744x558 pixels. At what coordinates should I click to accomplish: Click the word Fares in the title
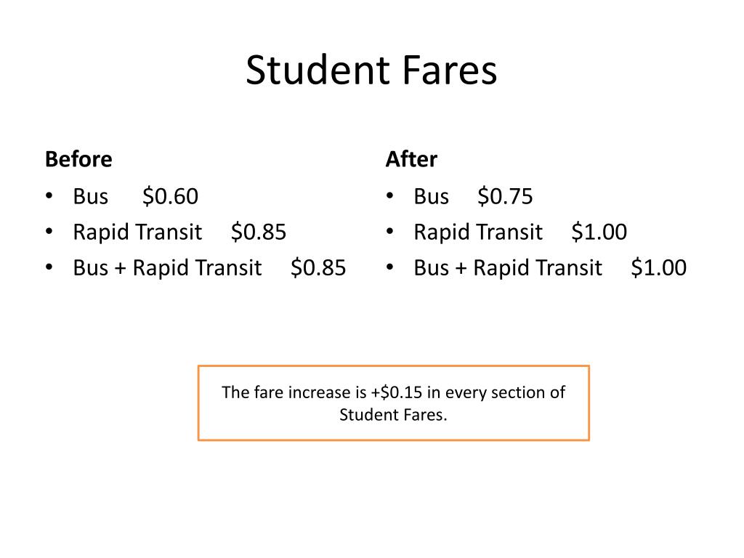449,70
